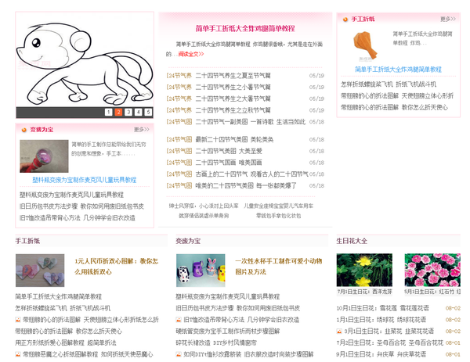
Task: Open headline 简单手工折纸大全炸鸡腿简单教程 in center
Action: coord(245,28)
